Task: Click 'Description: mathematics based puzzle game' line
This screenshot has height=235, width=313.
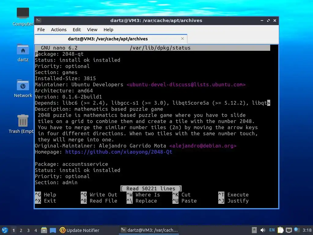Action: [x=99, y=109]
